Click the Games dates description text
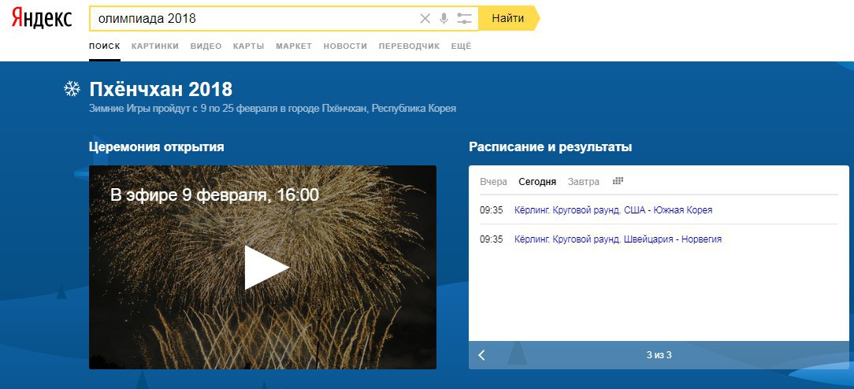Viewport: 854px width, 389px height. [273, 108]
